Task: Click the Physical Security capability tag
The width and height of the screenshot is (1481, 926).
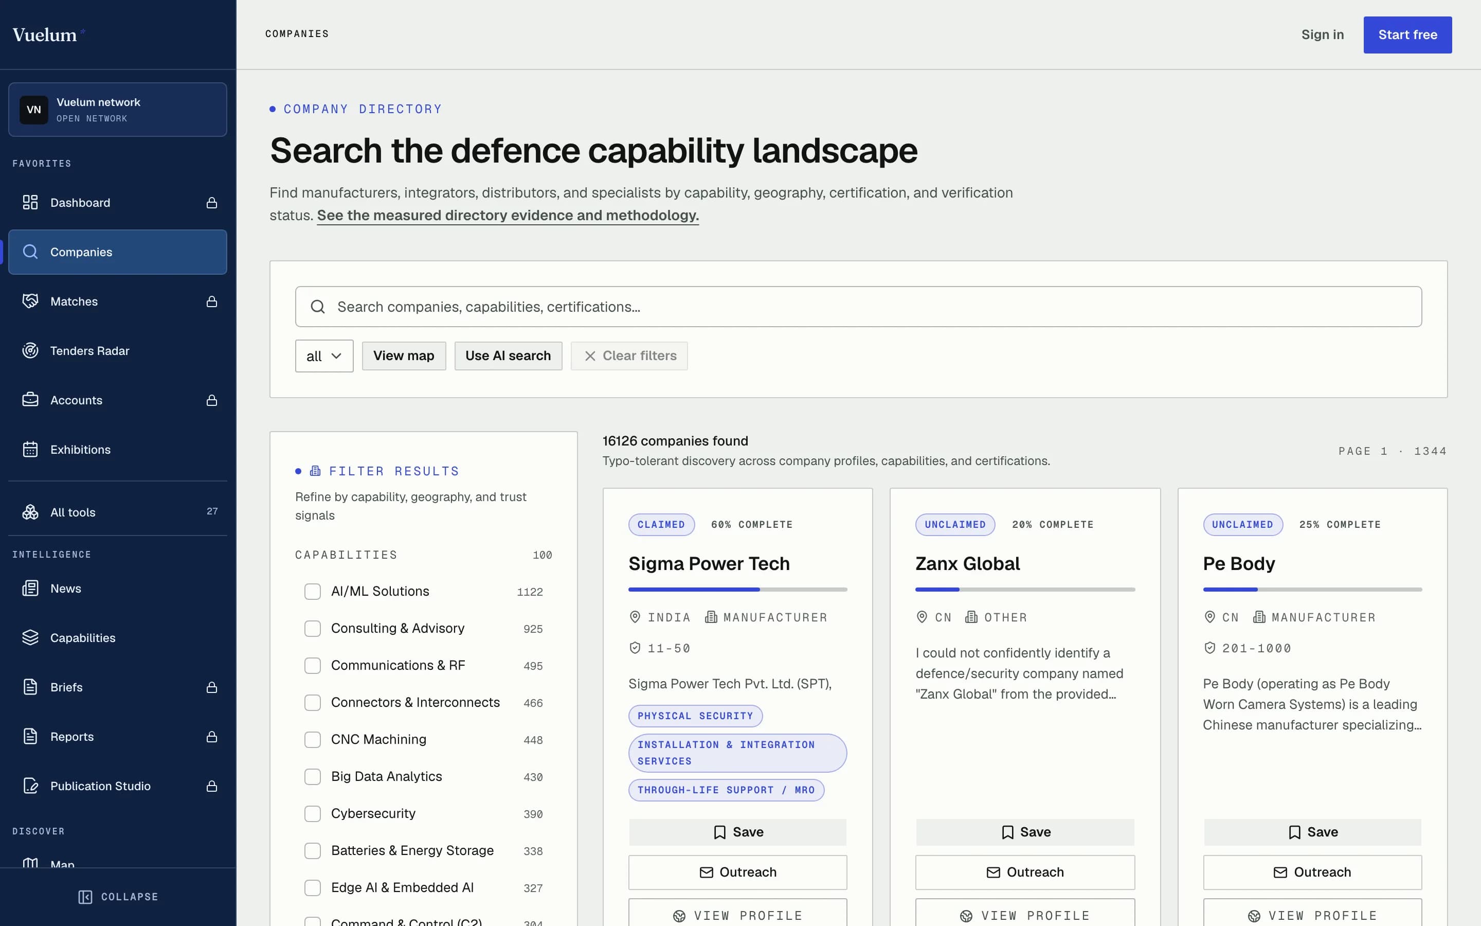Action: coord(695,716)
